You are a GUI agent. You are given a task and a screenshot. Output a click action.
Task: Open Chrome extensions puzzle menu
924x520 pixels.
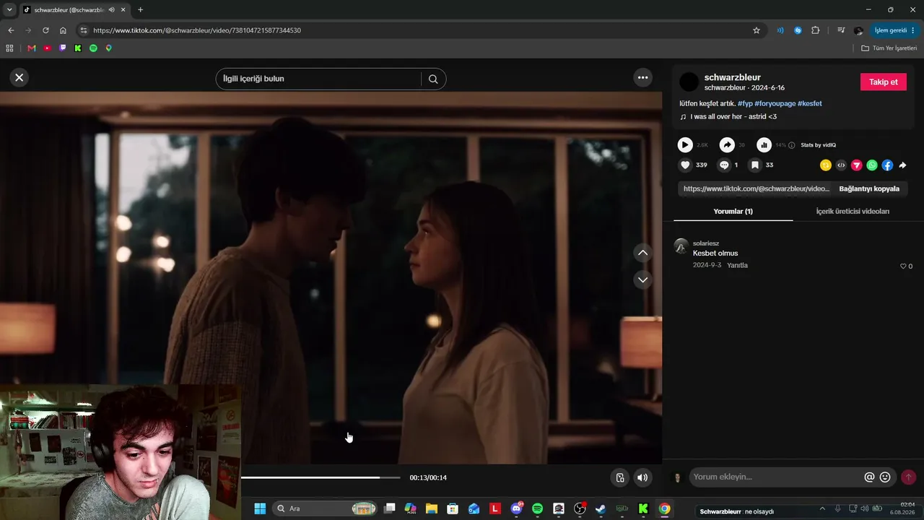click(816, 30)
